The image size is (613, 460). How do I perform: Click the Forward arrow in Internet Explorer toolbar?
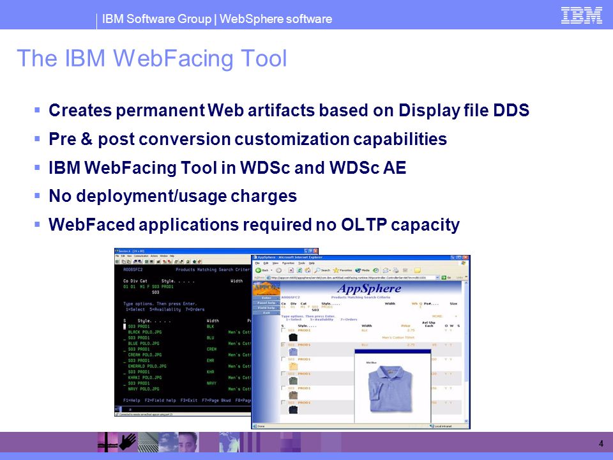[x=279, y=270]
